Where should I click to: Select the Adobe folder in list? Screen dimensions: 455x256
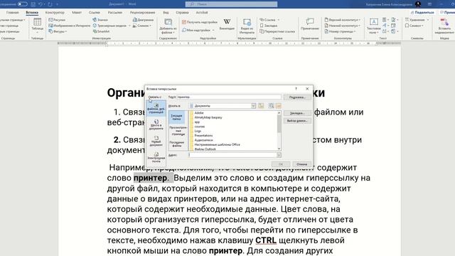pos(199,113)
